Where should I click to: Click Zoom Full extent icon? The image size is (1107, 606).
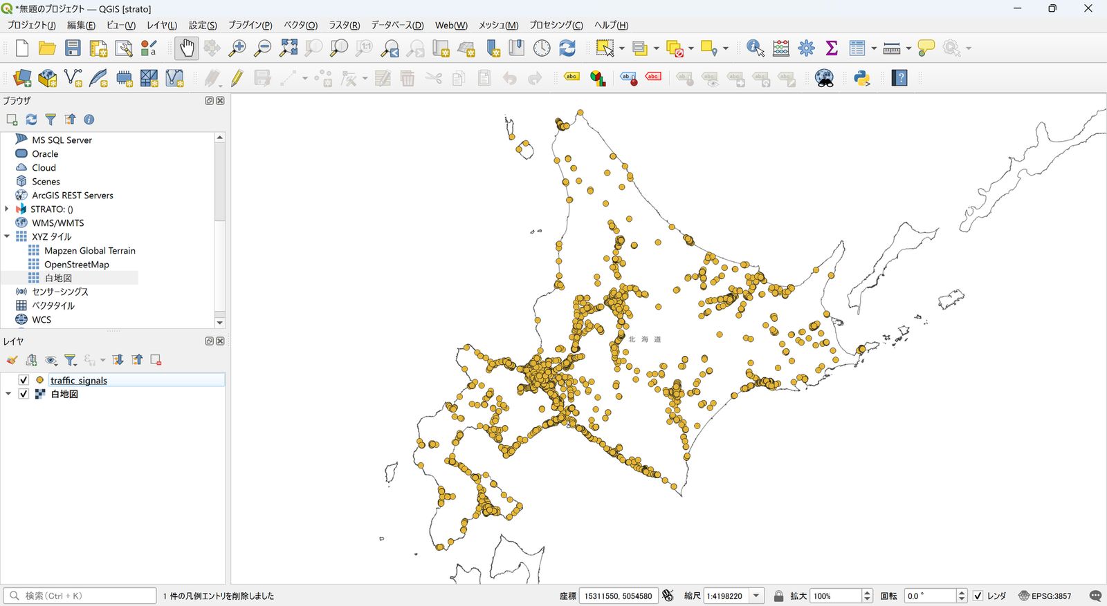[x=289, y=48]
